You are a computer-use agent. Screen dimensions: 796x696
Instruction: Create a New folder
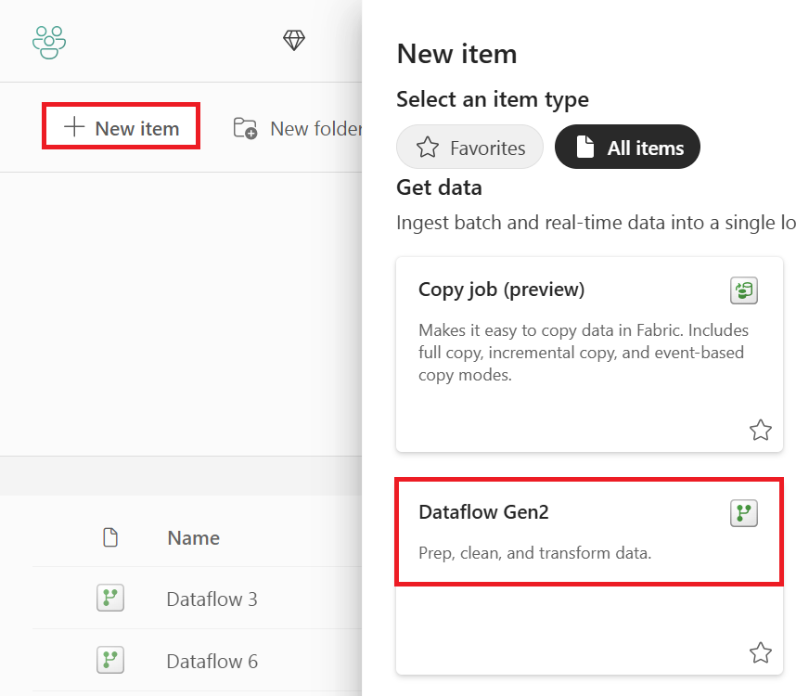pyautogui.click(x=297, y=128)
